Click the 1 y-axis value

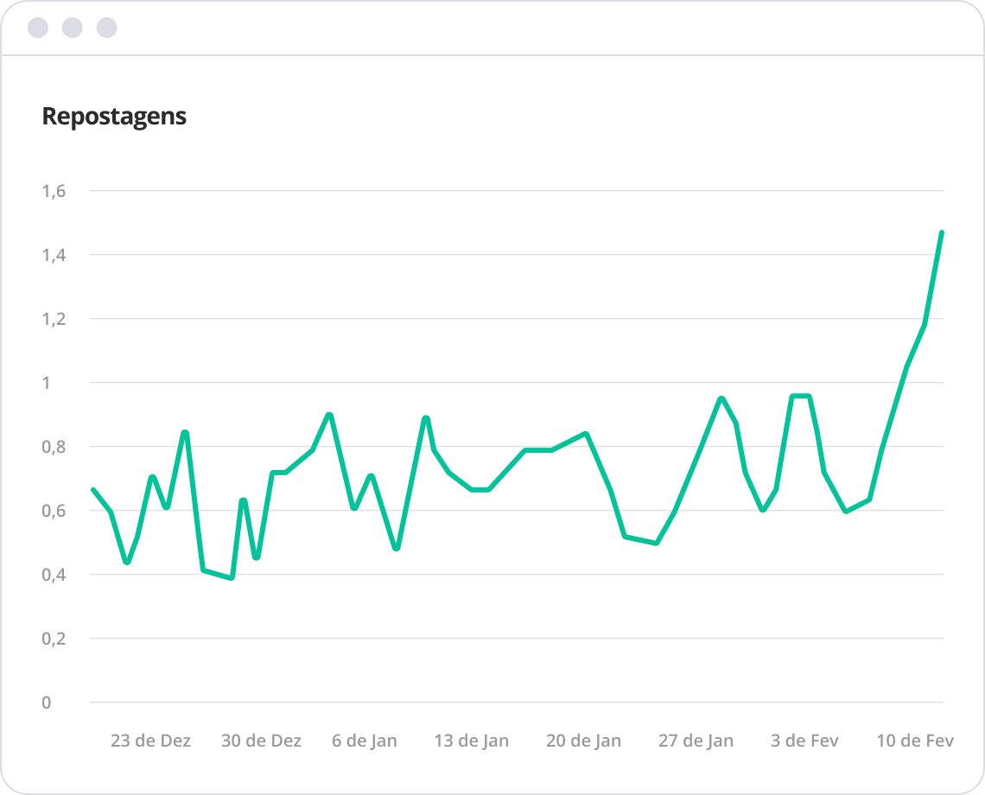coord(47,383)
